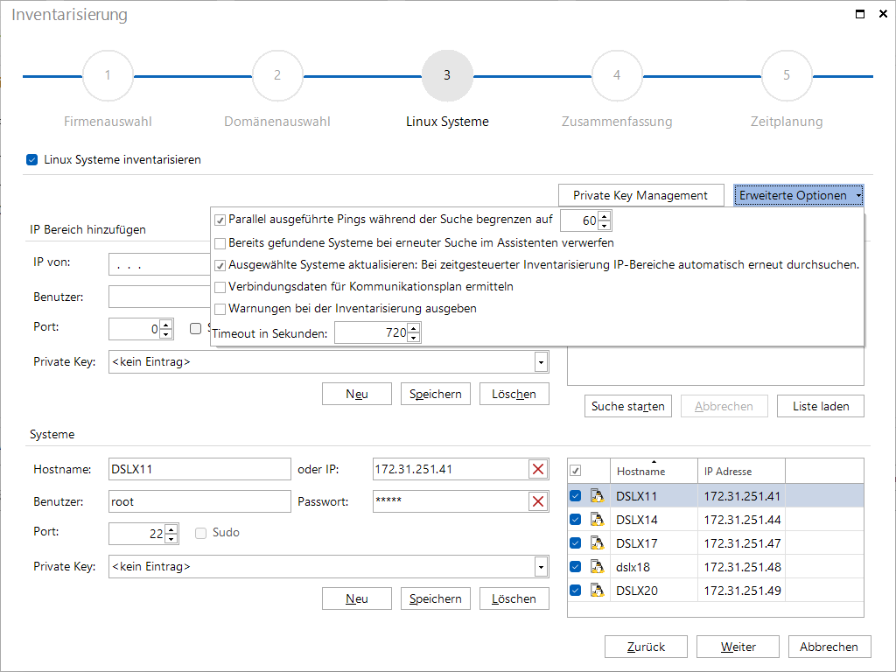Select dslx18 hostname cell
The width and height of the screenshot is (896, 672).
pos(654,567)
